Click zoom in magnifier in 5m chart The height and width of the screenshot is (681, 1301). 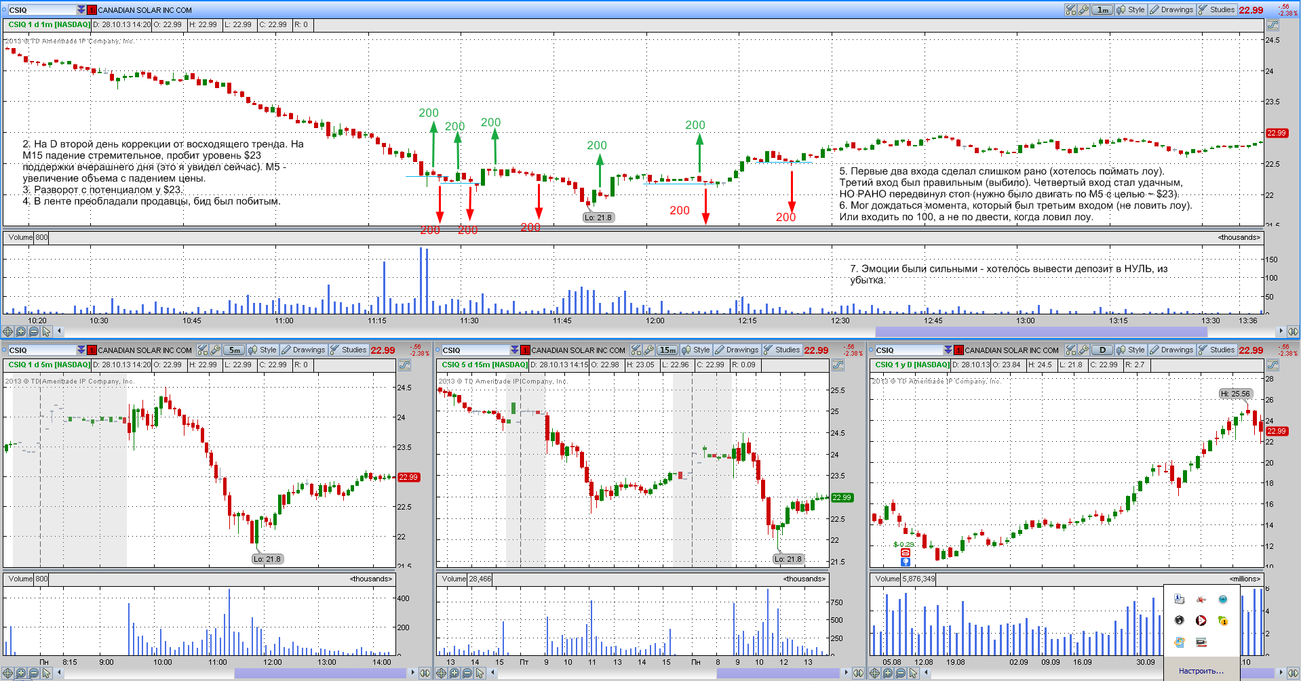click(x=20, y=673)
